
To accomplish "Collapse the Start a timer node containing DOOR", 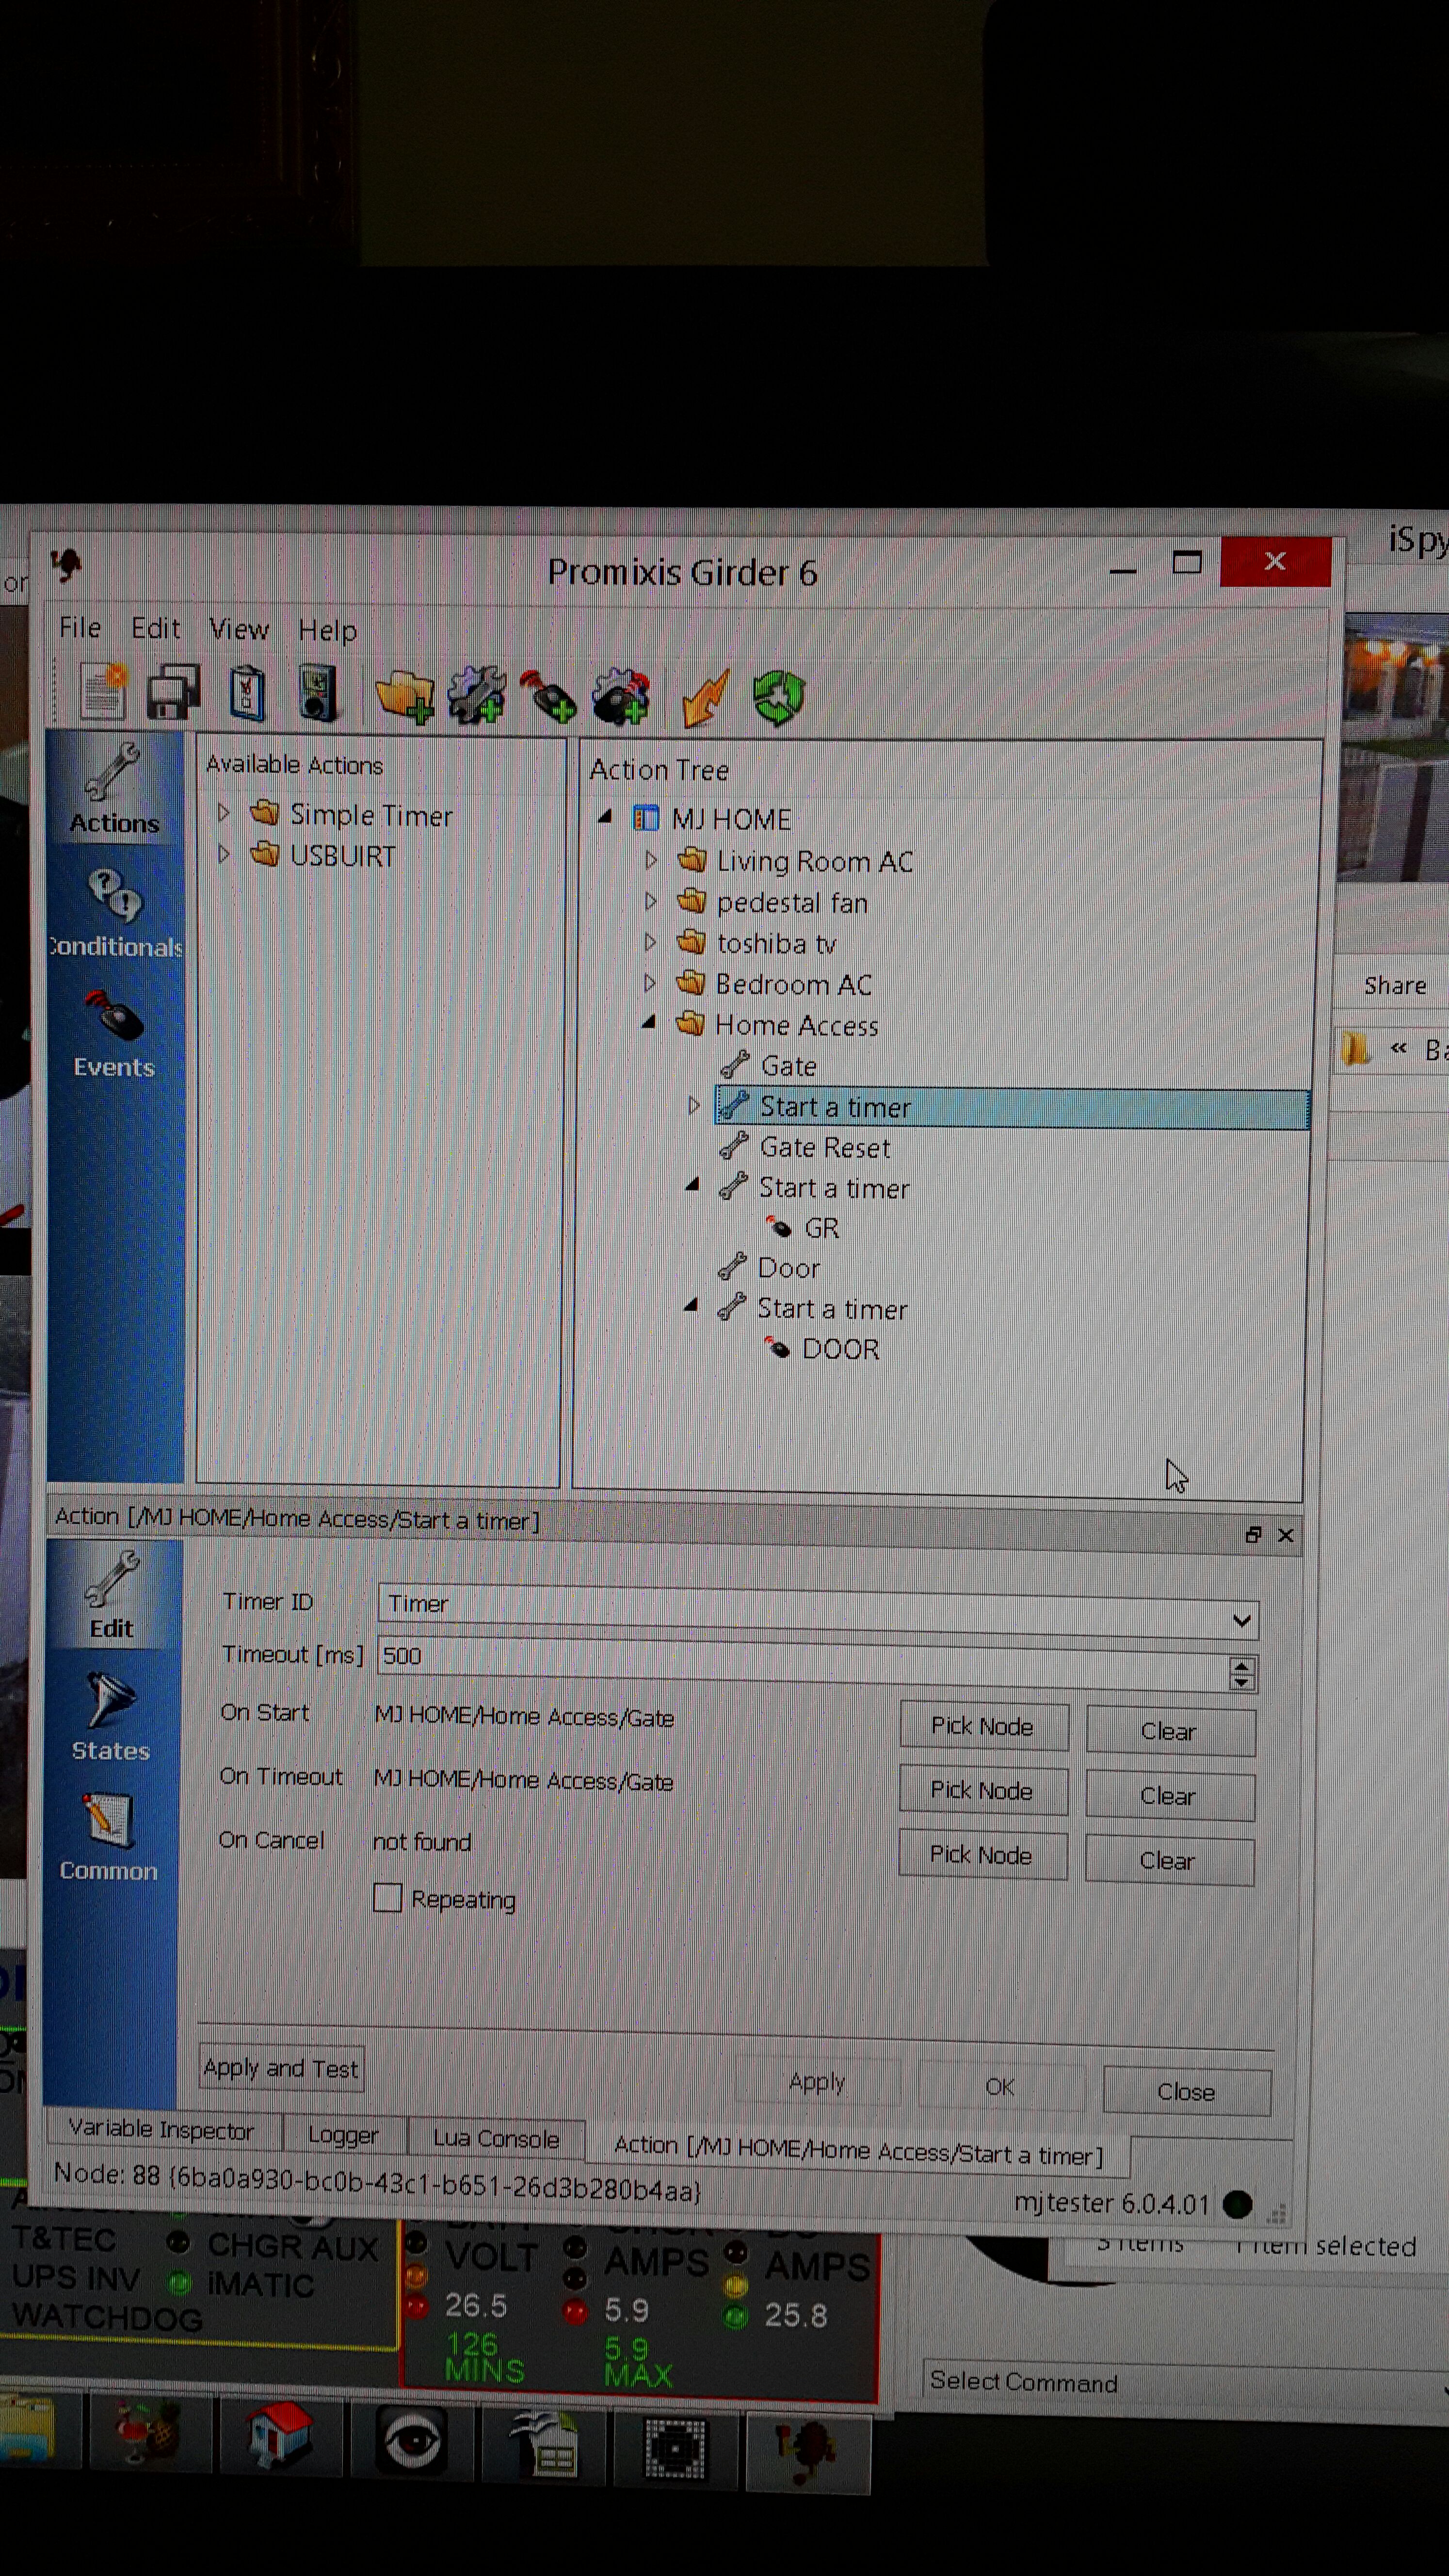I will (x=691, y=1306).
